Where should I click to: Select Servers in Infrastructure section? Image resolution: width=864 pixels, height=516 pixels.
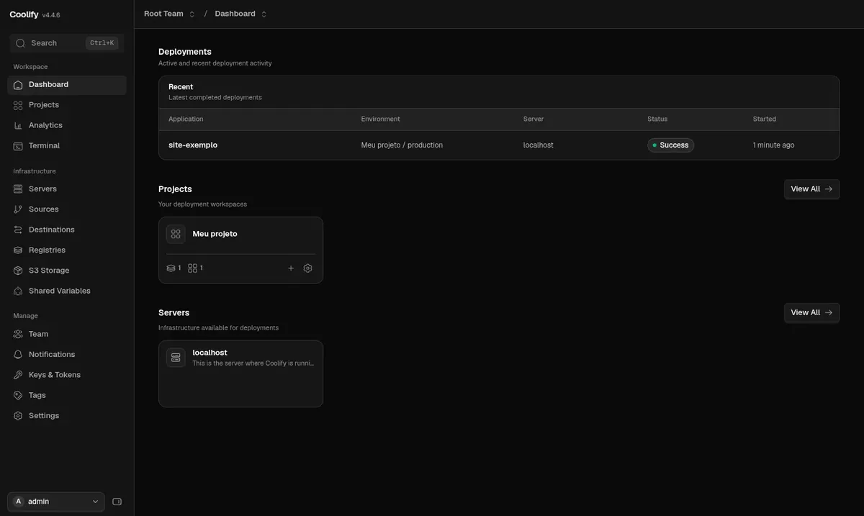click(x=67, y=189)
